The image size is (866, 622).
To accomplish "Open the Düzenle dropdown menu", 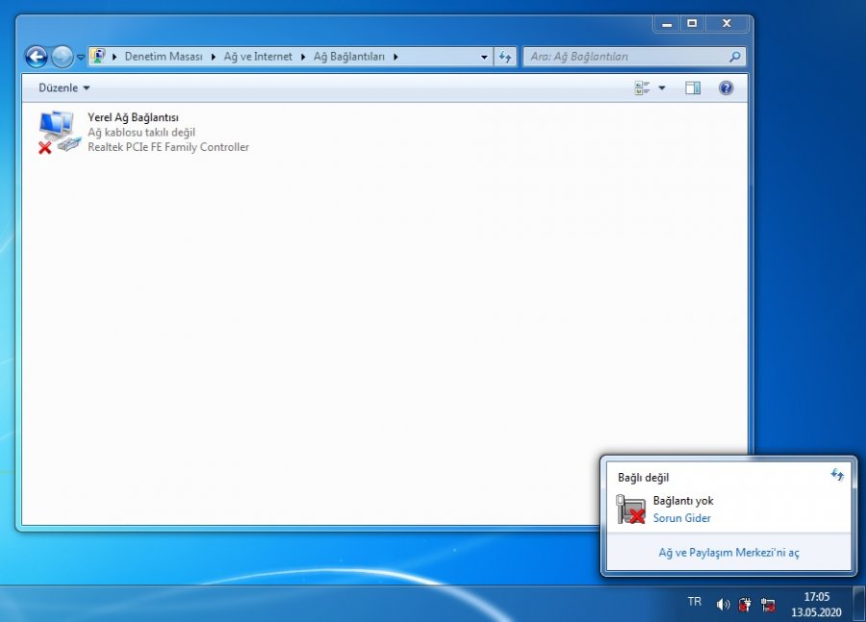I will click(x=64, y=88).
